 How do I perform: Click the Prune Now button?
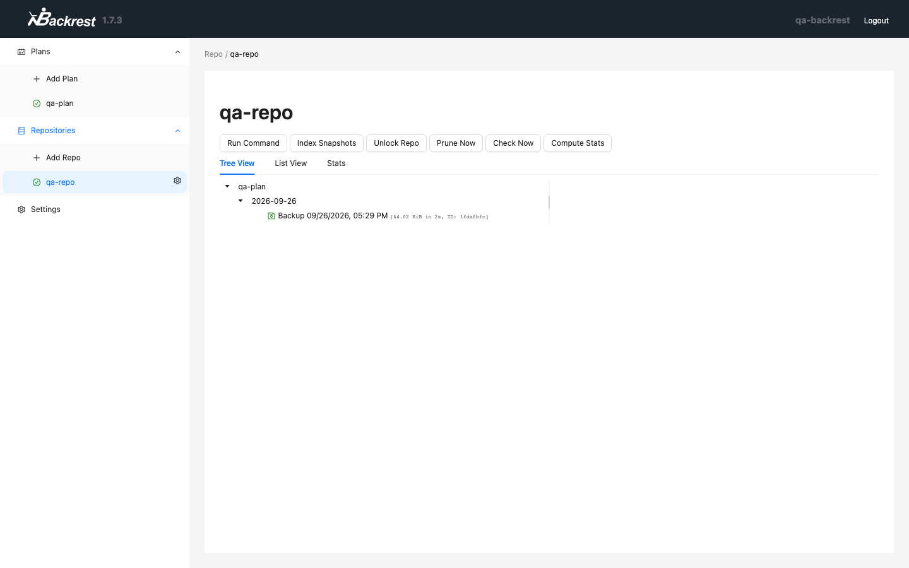tap(456, 143)
